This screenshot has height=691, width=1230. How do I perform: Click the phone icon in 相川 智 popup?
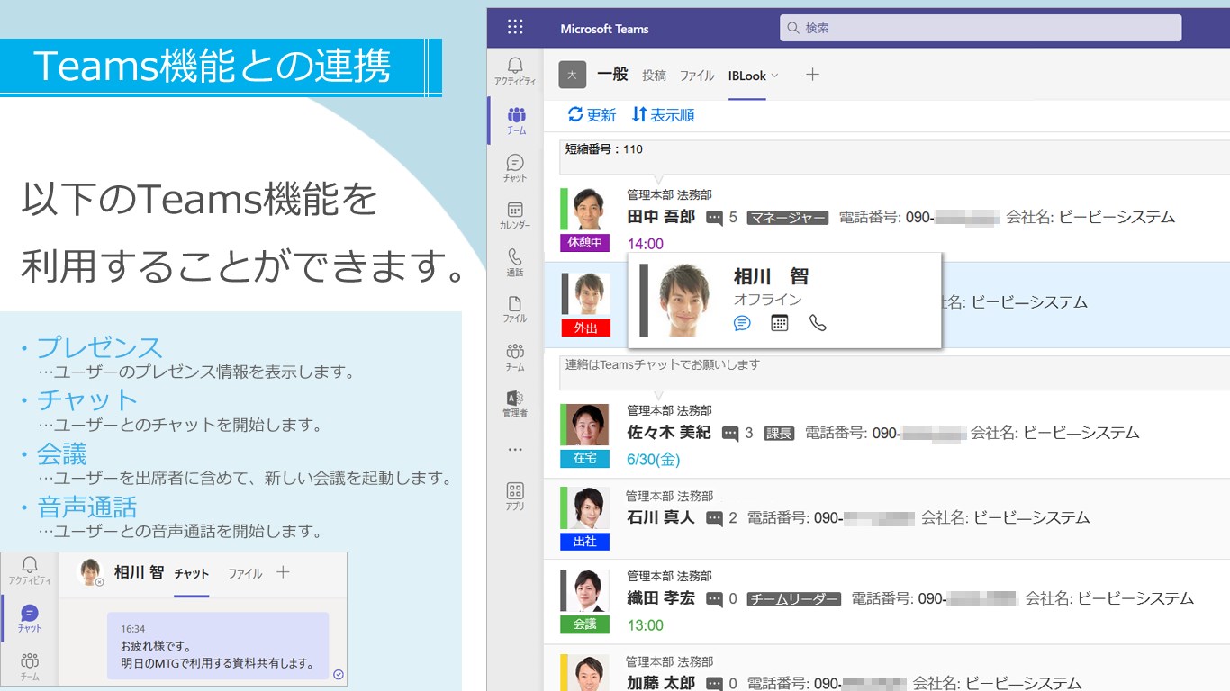coord(818,323)
